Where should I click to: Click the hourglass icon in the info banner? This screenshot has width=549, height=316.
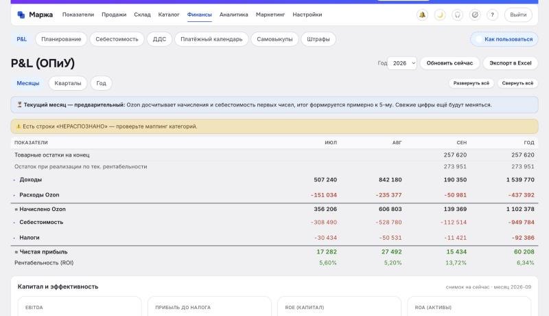point(20,104)
